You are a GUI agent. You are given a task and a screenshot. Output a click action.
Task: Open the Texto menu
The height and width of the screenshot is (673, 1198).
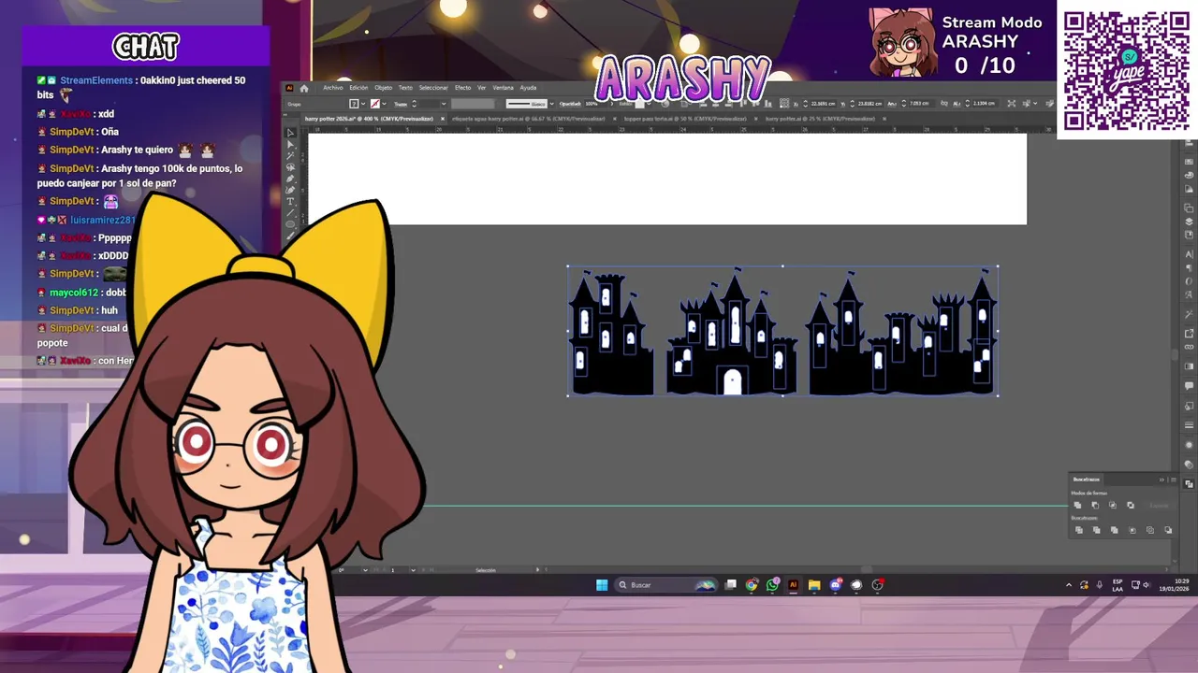(405, 88)
